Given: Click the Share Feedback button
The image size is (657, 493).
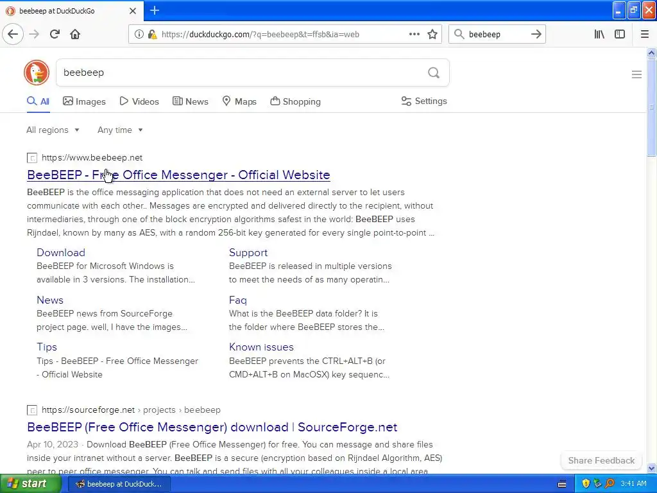Looking at the screenshot, I should coord(601,460).
